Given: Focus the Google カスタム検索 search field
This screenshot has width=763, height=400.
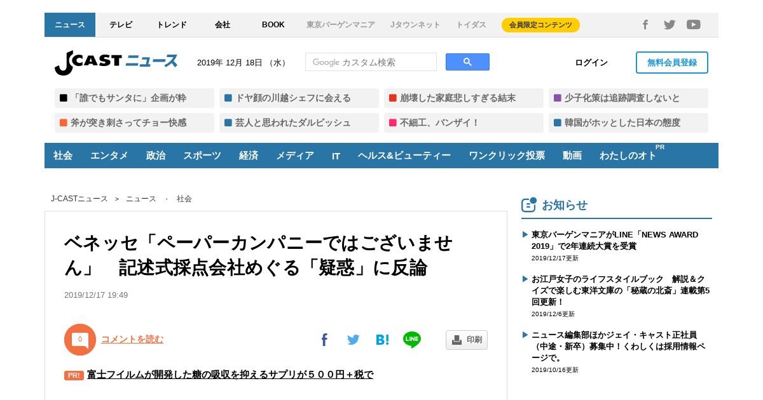Looking at the screenshot, I should tap(371, 62).
